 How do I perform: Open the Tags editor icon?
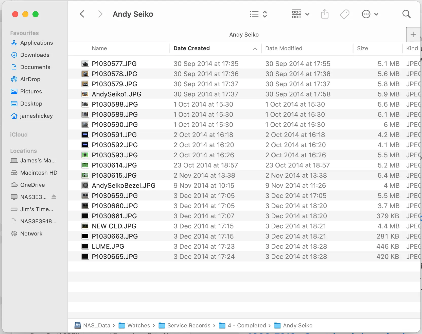point(344,14)
